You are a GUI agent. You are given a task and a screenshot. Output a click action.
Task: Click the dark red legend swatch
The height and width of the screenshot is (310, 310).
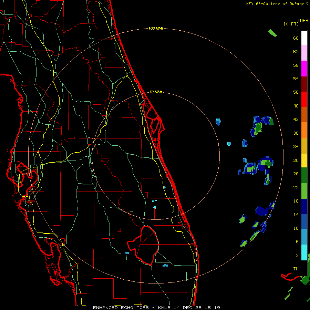(304, 84)
